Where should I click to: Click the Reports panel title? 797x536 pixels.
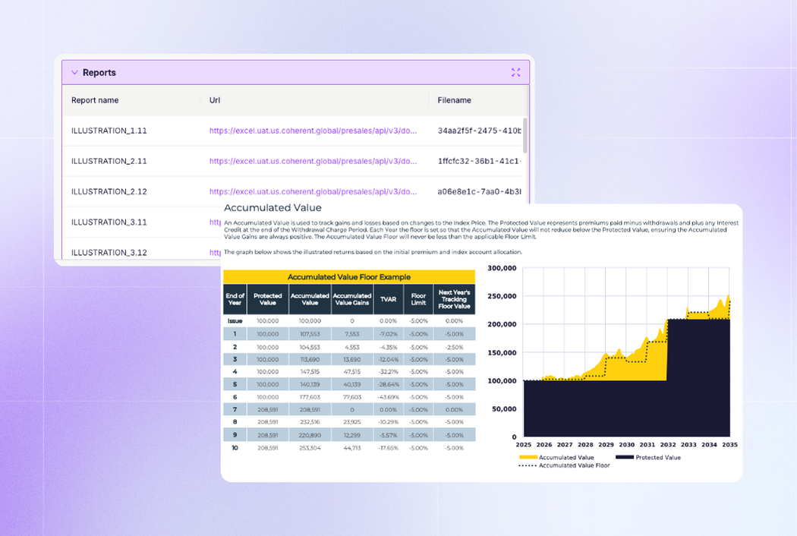point(99,73)
